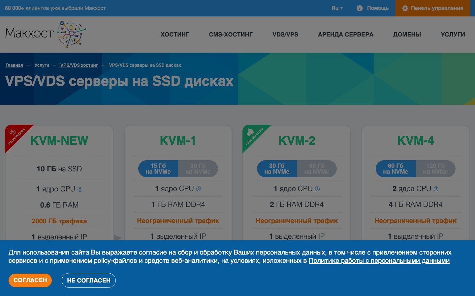Go to Главная breadcrumb

(14, 65)
